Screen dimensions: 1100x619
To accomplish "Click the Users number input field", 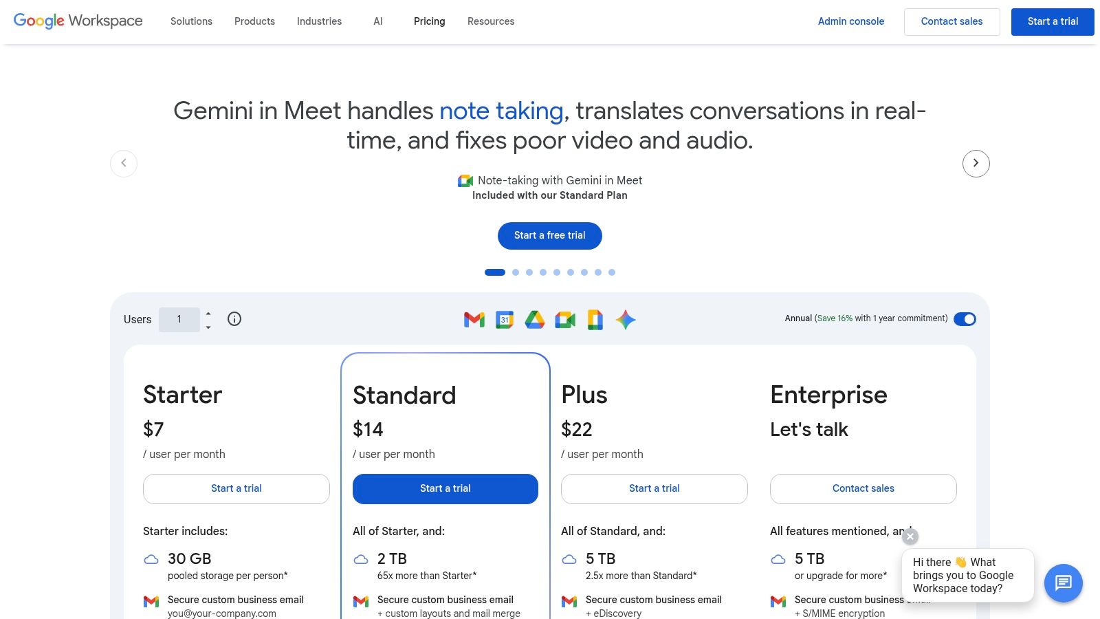I will 179,319.
